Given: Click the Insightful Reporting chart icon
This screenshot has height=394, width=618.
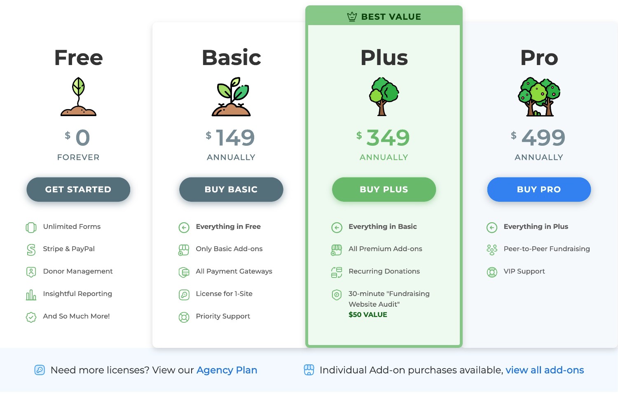Looking at the screenshot, I should [x=31, y=295].
